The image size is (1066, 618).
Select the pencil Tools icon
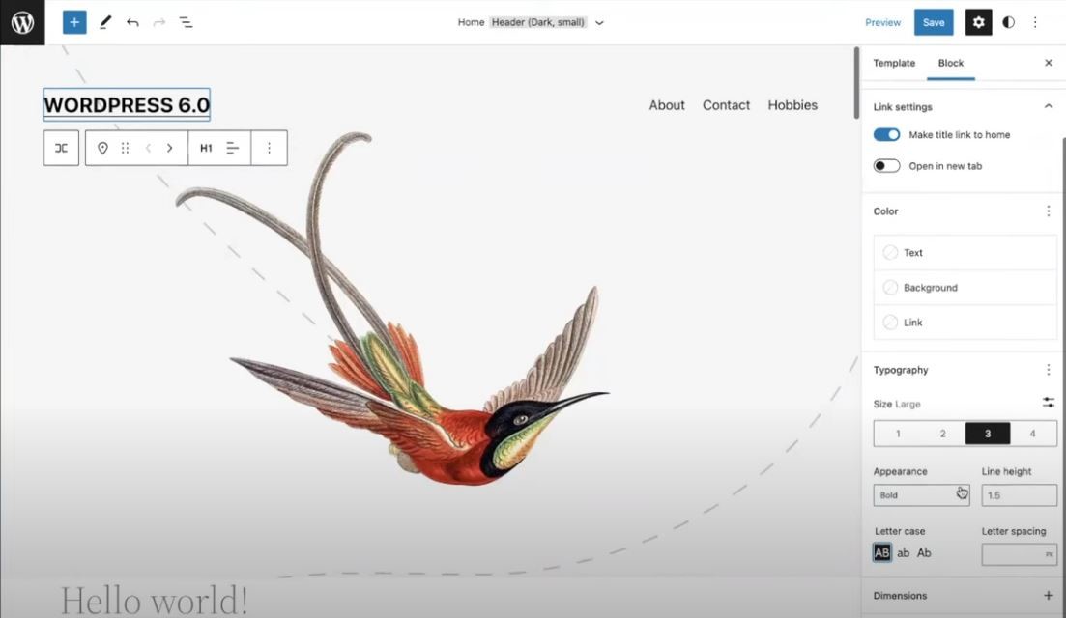[x=104, y=22]
